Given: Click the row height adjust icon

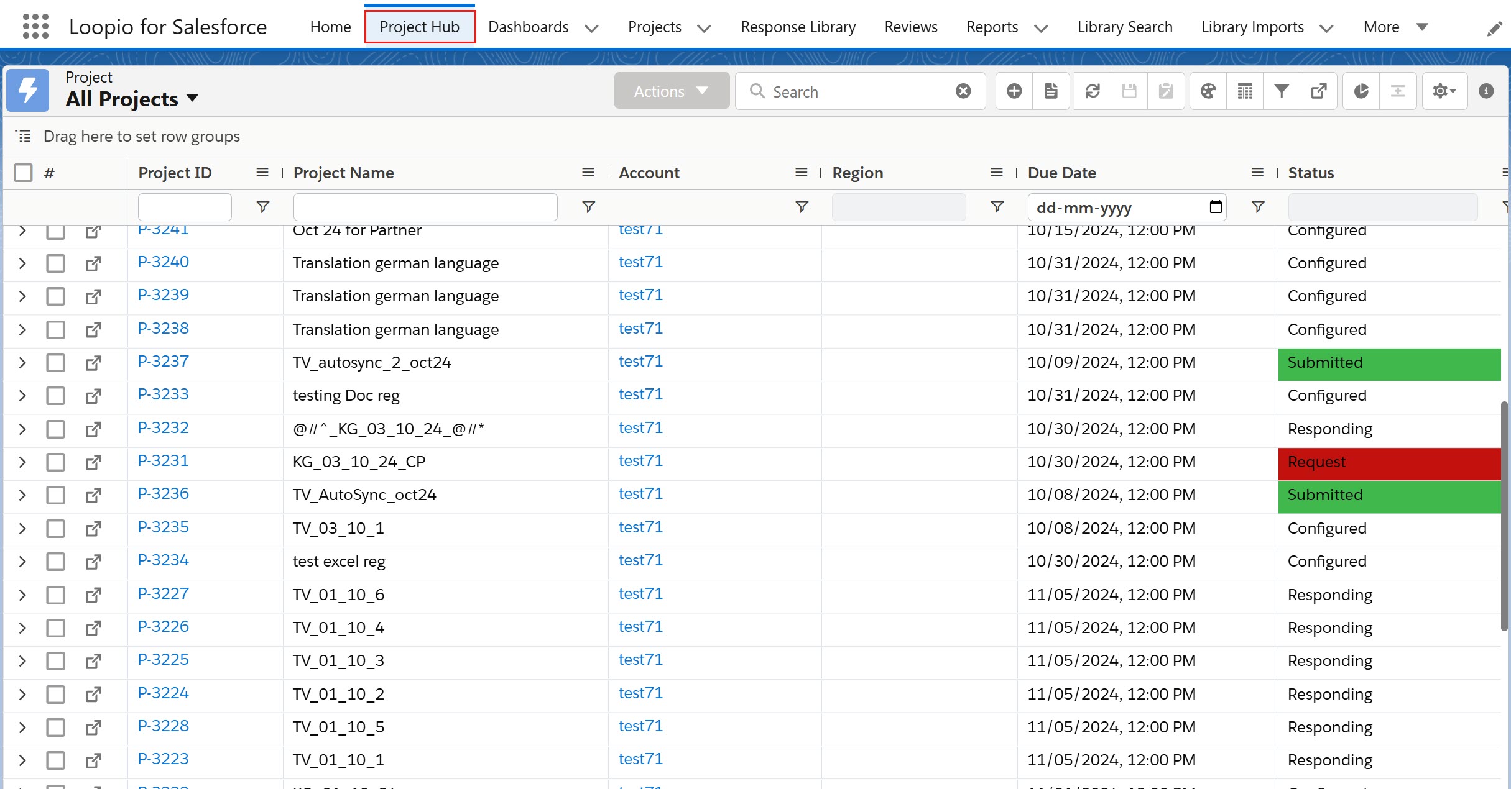Looking at the screenshot, I should click(1398, 91).
